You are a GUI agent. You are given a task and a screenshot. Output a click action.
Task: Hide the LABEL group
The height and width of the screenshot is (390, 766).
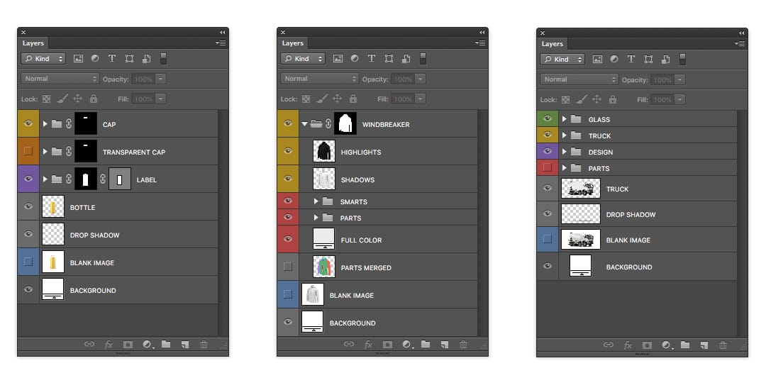(28, 179)
